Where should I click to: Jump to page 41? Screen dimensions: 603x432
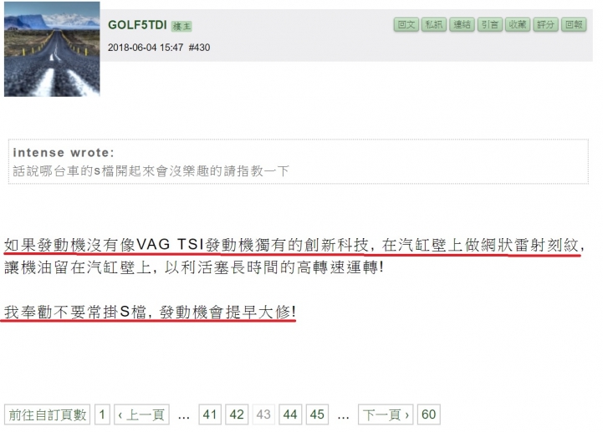210,414
